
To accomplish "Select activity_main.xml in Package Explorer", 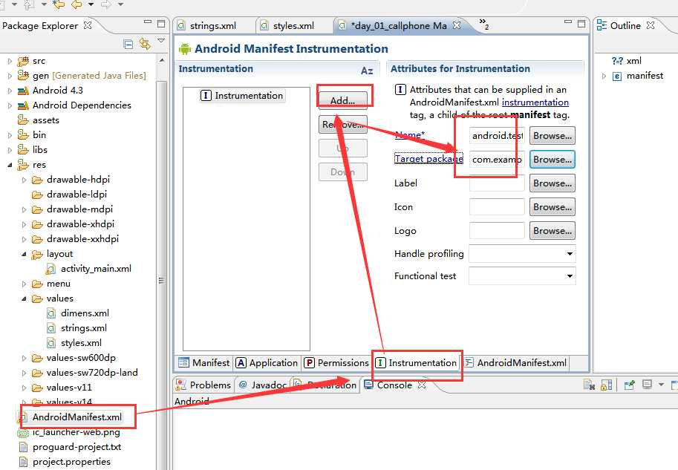I will coord(88,269).
